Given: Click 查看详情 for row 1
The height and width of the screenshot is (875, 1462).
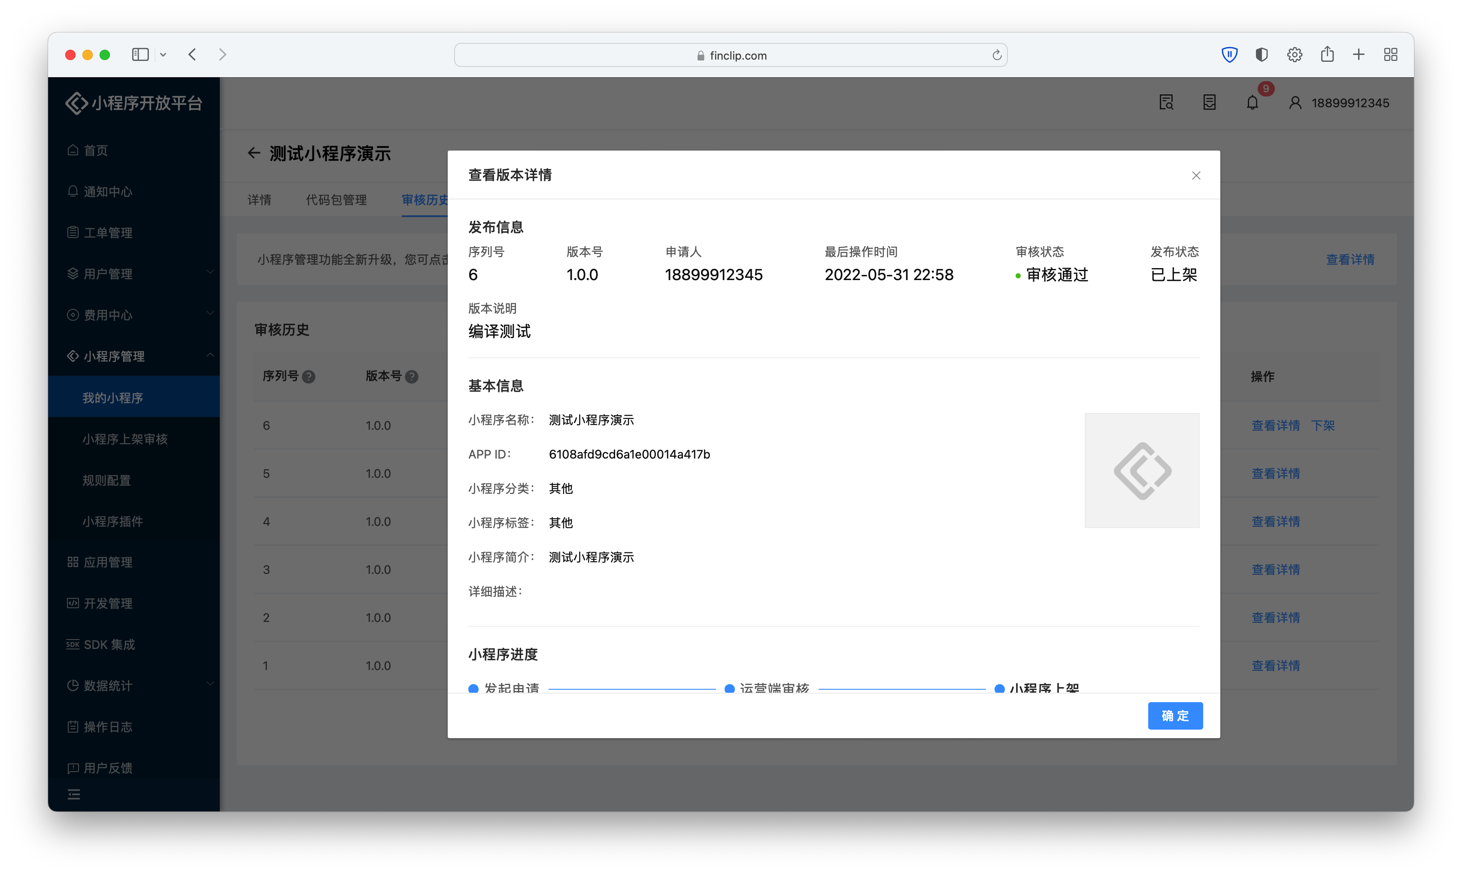Looking at the screenshot, I should [1276, 666].
